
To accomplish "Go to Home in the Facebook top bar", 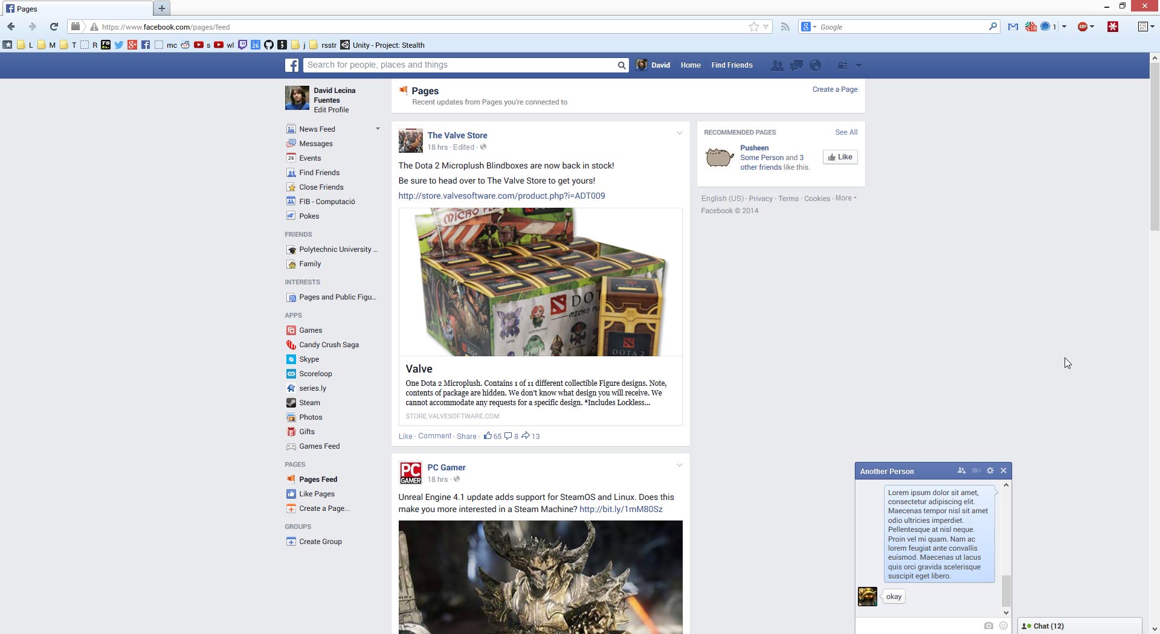I will [x=691, y=65].
